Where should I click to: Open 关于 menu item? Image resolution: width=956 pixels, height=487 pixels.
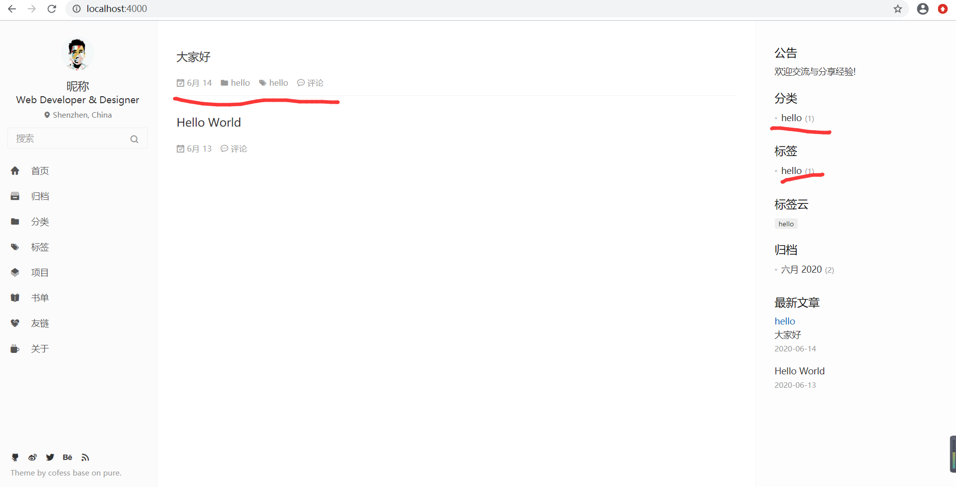(x=40, y=349)
